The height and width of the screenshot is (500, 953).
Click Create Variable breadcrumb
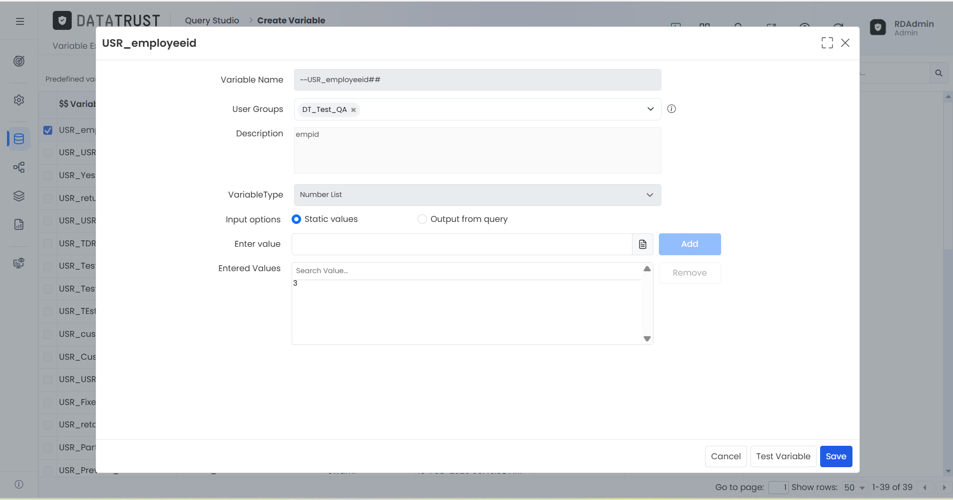pos(291,20)
